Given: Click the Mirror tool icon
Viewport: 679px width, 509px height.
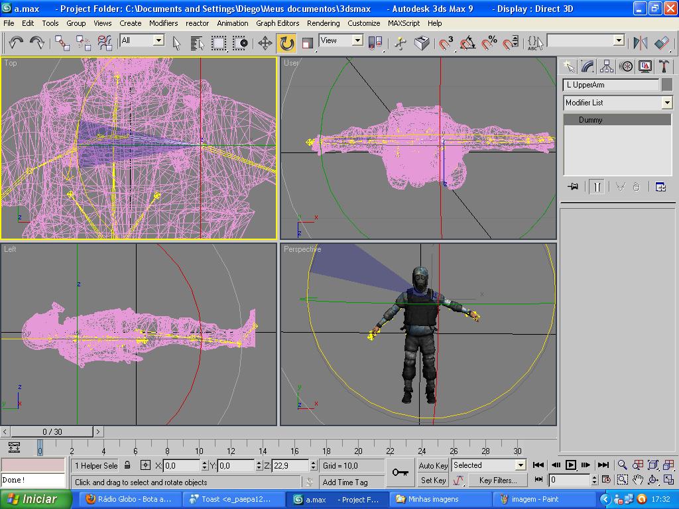Looking at the screenshot, I should [x=641, y=43].
